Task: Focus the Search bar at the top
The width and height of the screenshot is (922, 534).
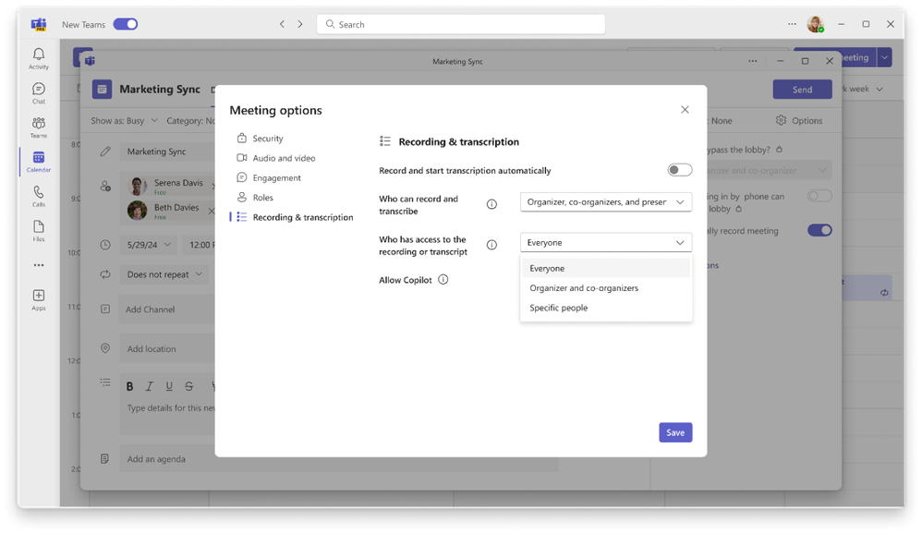Action: pyautogui.click(x=460, y=24)
